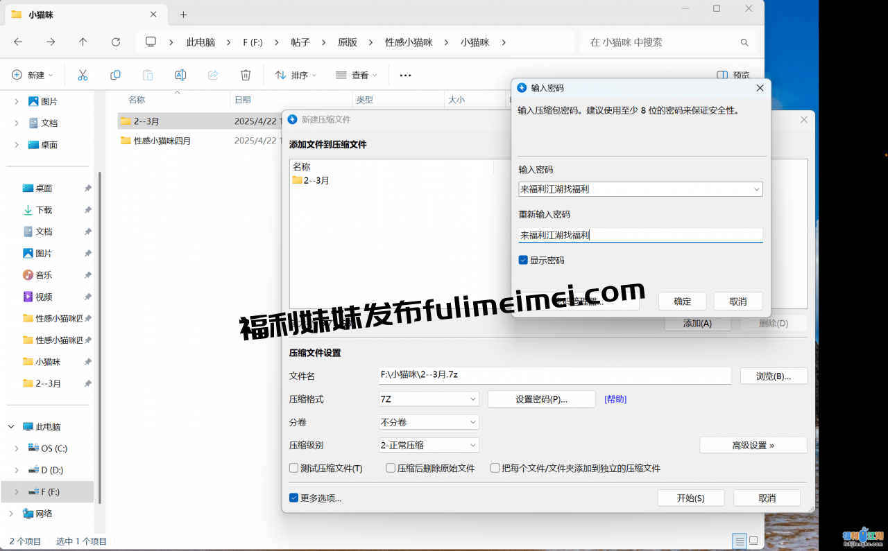Expand 此电脑 tree node
The image size is (888, 551).
pos(11,427)
